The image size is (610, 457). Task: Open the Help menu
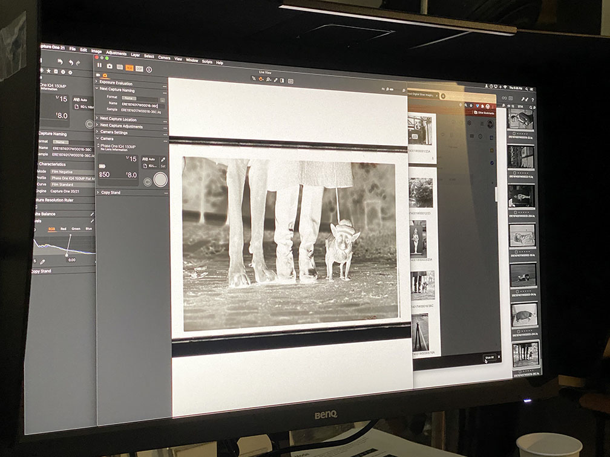tap(220, 62)
